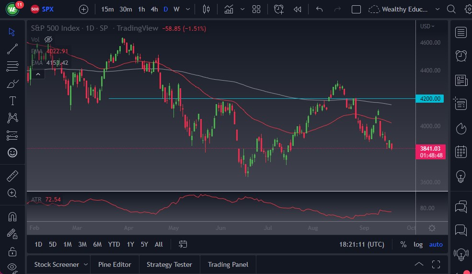Image resolution: width=472 pixels, height=274 pixels.
Task: Open the Pine Editor tab
Action: click(x=115, y=264)
